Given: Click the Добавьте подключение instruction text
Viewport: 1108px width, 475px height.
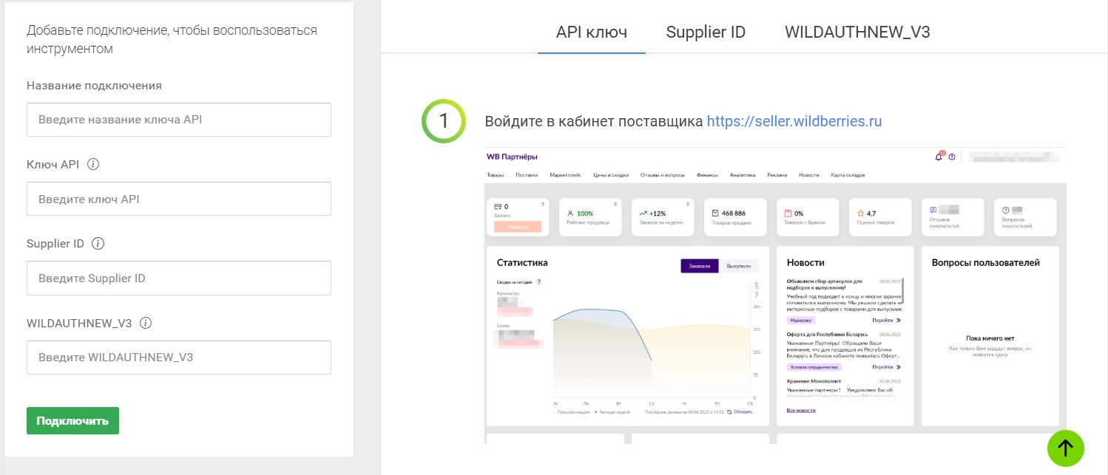Looking at the screenshot, I should tap(172, 40).
